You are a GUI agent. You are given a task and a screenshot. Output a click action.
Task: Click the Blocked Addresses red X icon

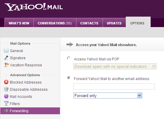click(6, 82)
